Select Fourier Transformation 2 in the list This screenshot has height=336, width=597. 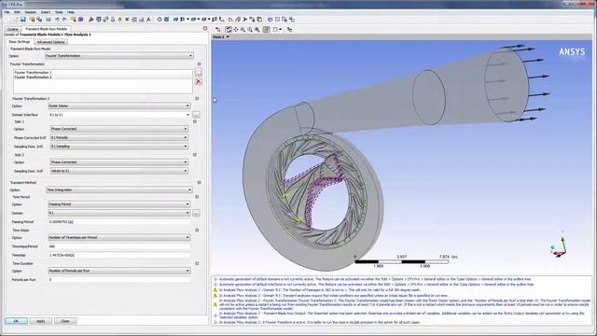(34, 77)
